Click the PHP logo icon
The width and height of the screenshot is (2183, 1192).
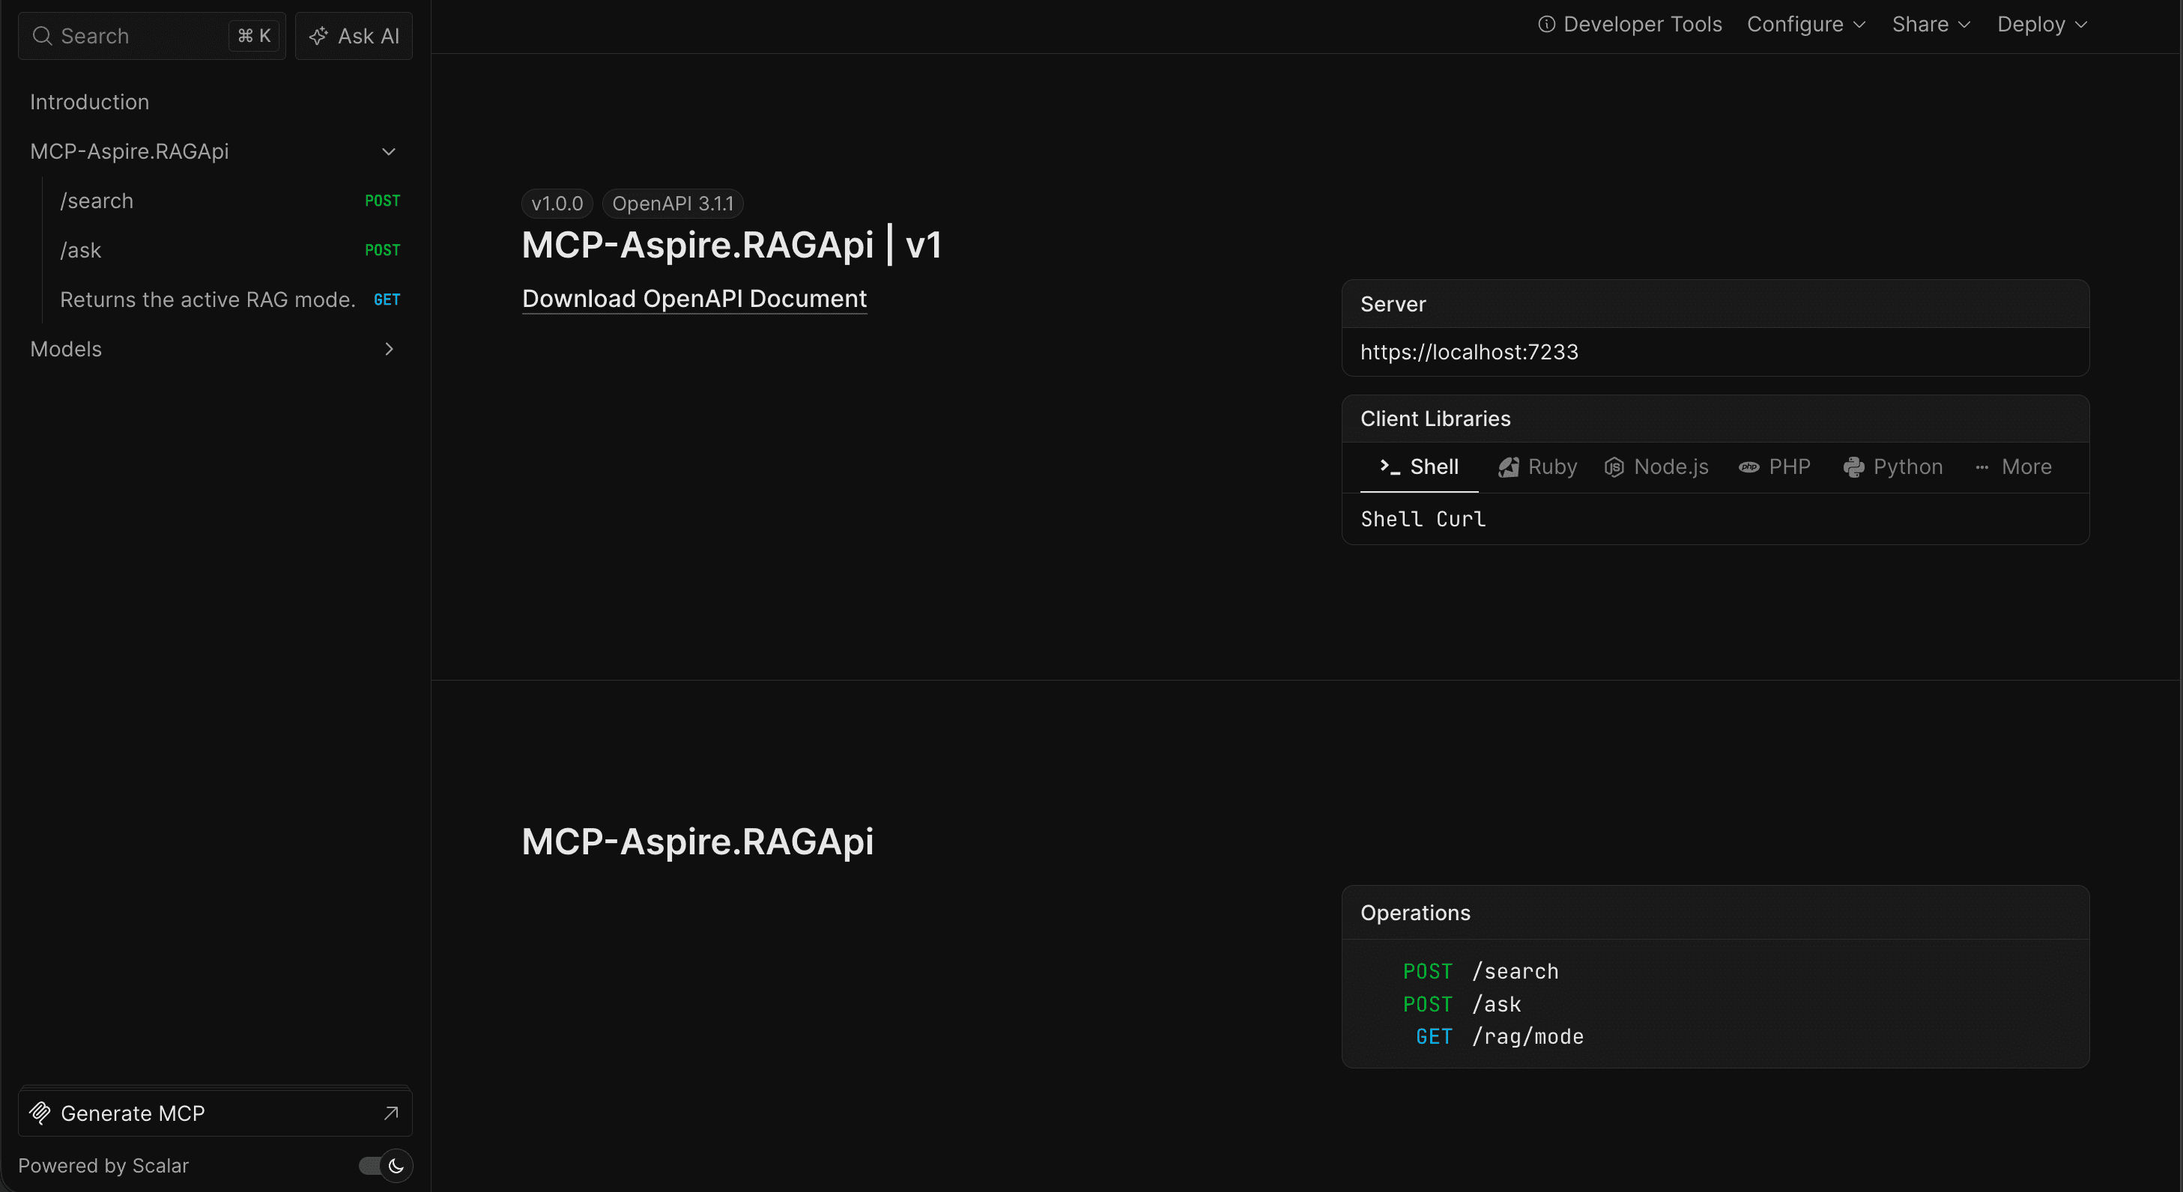coord(1749,466)
